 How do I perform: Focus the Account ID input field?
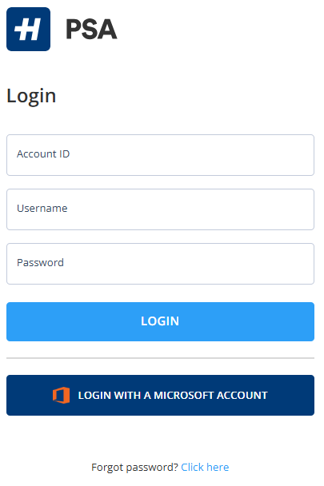[x=160, y=155]
